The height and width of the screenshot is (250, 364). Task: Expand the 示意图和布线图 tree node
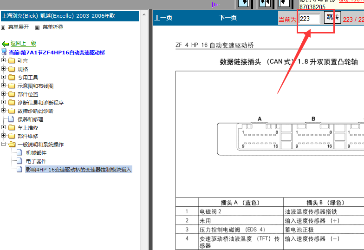(3, 86)
